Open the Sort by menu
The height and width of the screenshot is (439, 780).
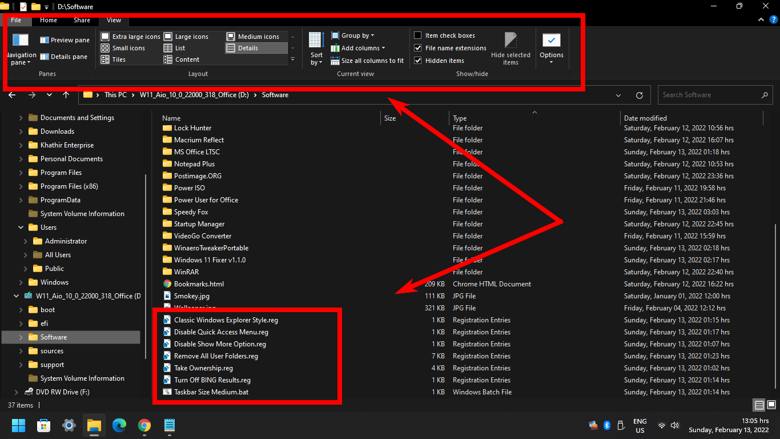click(316, 49)
